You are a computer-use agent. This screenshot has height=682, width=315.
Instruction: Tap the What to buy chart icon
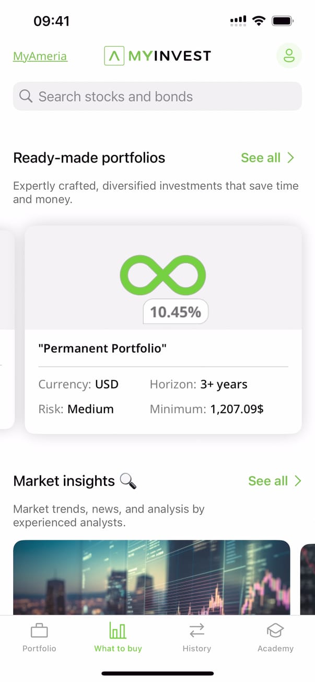[x=118, y=631]
